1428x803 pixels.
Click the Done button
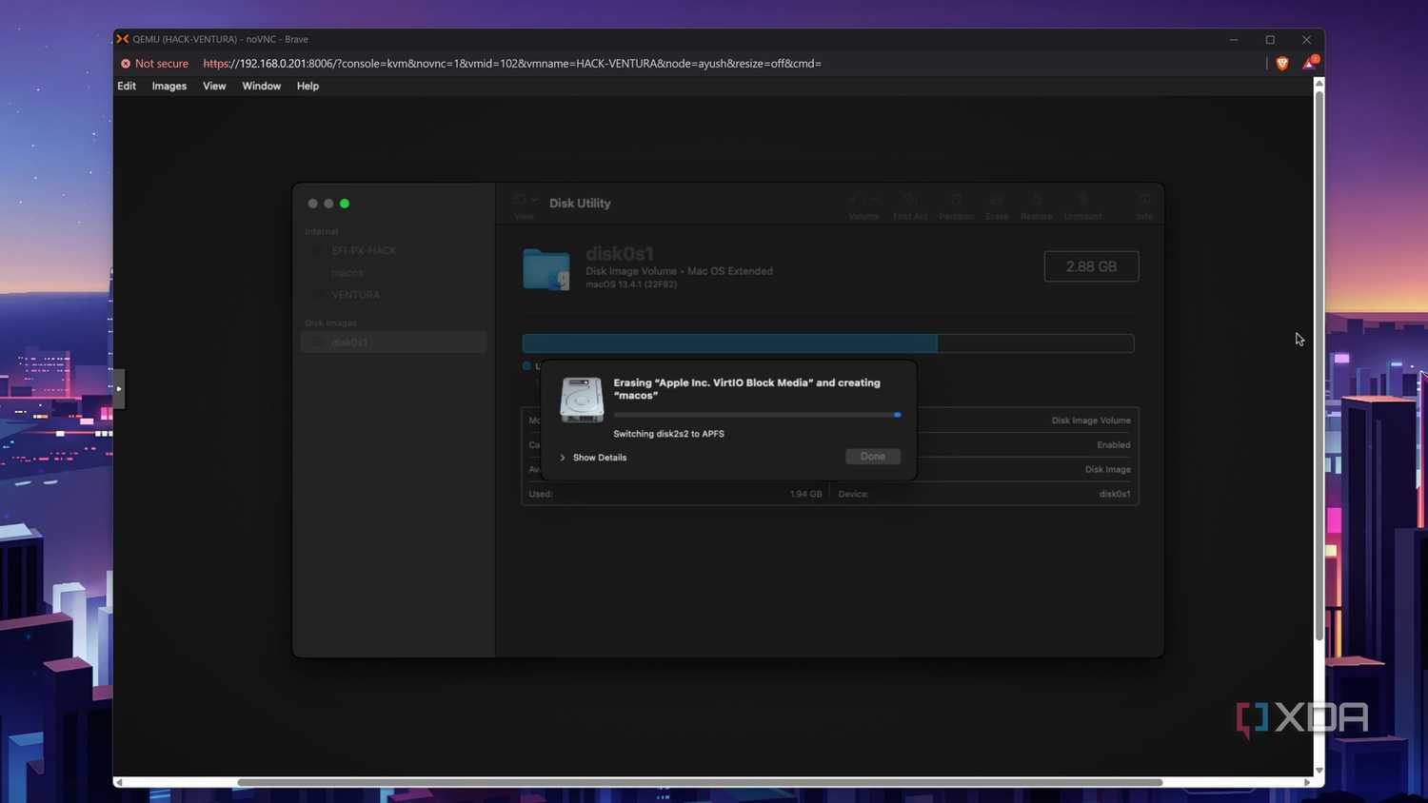click(x=873, y=457)
